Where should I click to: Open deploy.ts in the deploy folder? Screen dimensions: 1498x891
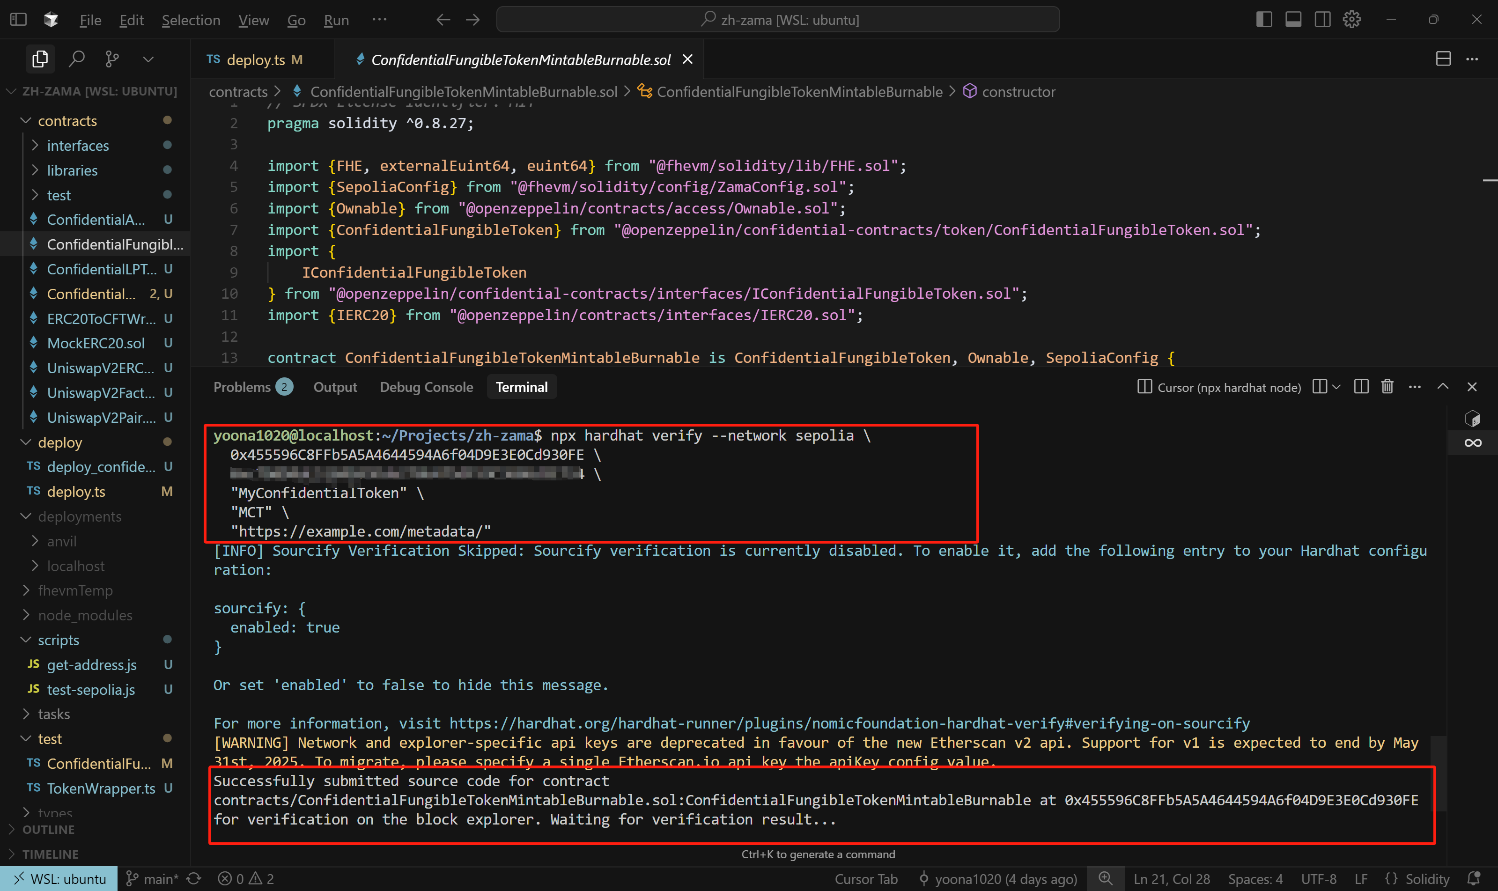95,492
